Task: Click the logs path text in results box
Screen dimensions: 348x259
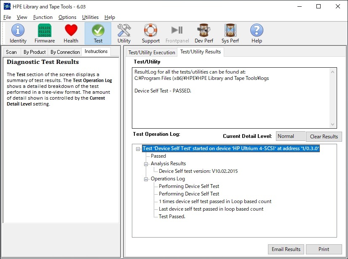Action: 201,78
